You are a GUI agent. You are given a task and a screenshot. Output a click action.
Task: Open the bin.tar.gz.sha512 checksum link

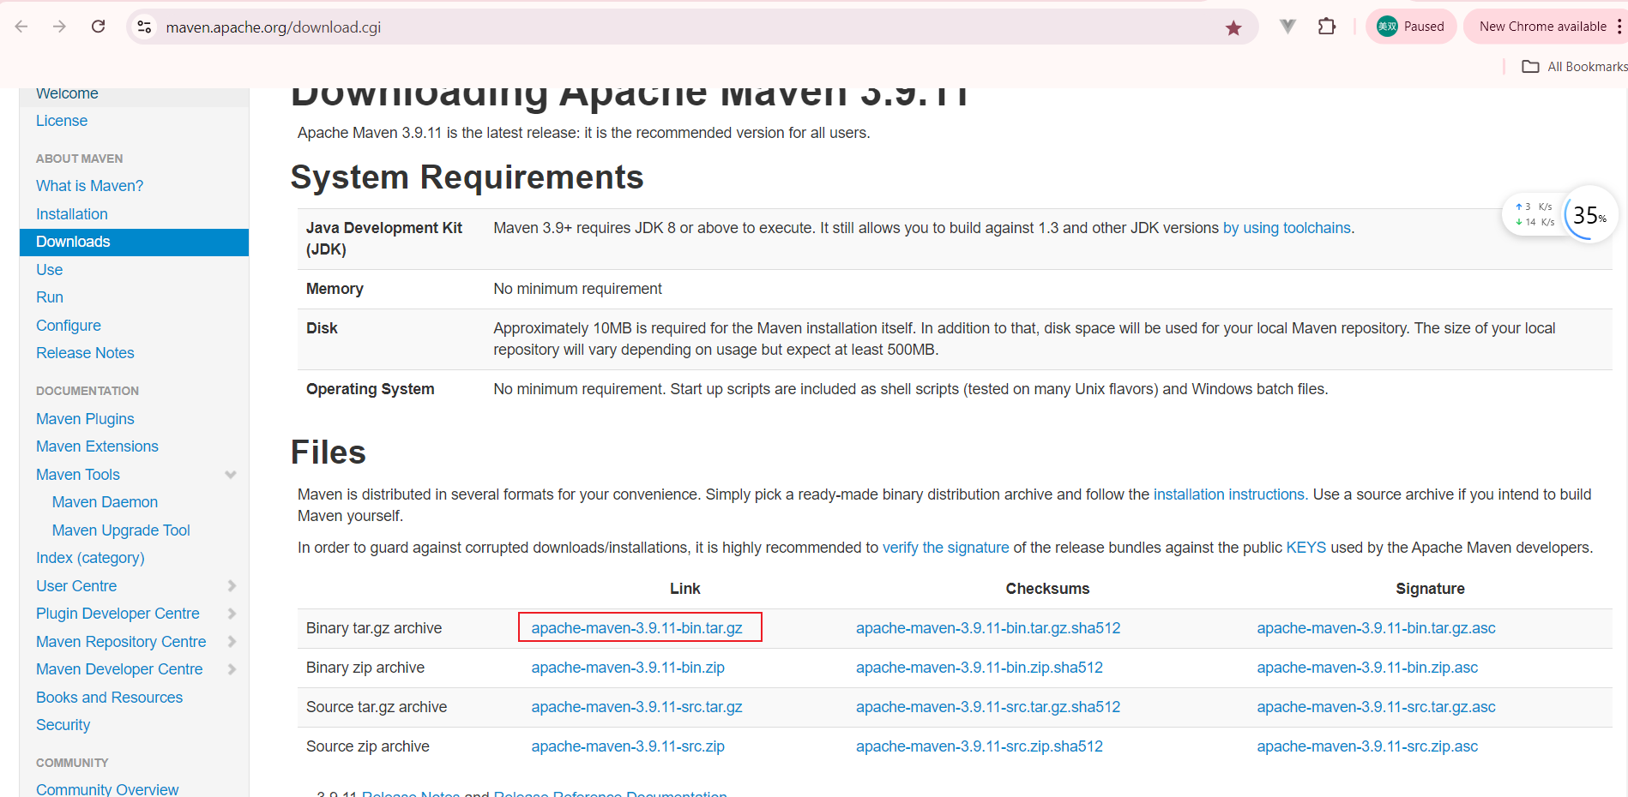[988, 628]
